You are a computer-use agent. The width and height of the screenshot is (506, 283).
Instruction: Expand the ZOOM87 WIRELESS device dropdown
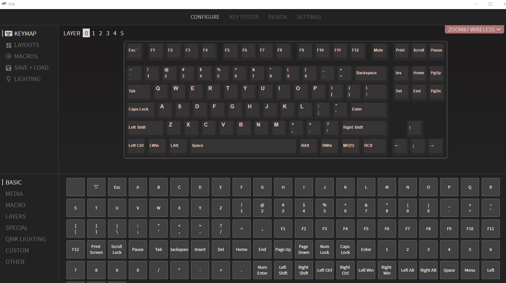474,29
